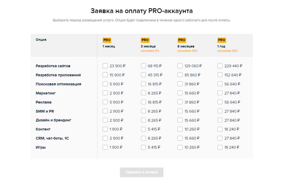Check Контент for 3 месяца (5 415 ₽)
285x186 pixels.
click(143, 129)
